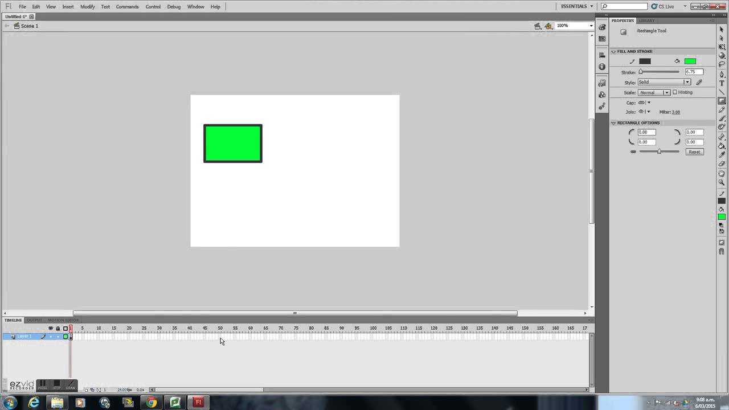Select the Eraser tool
The image size is (729, 410).
[x=722, y=163]
